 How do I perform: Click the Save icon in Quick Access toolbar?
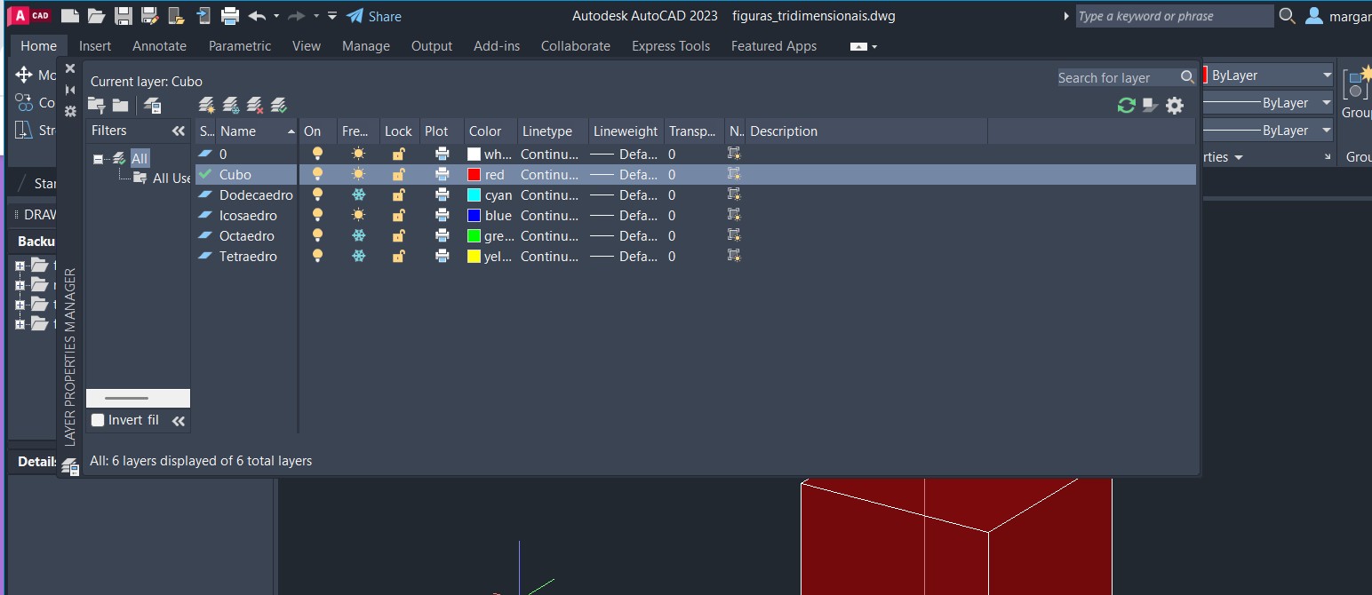[124, 16]
